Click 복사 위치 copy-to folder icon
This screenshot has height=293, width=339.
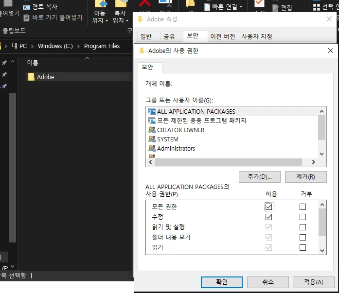[x=121, y=4]
